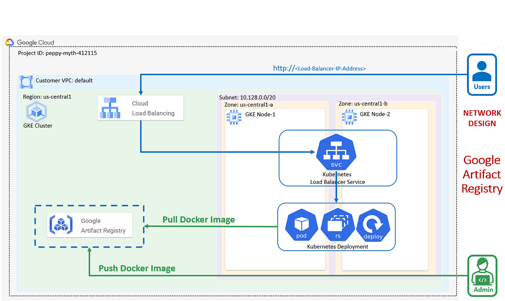Viewport: 505px width, 301px height.
Task: Click the Cloud Load Balancing icon
Action: tap(111, 108)
